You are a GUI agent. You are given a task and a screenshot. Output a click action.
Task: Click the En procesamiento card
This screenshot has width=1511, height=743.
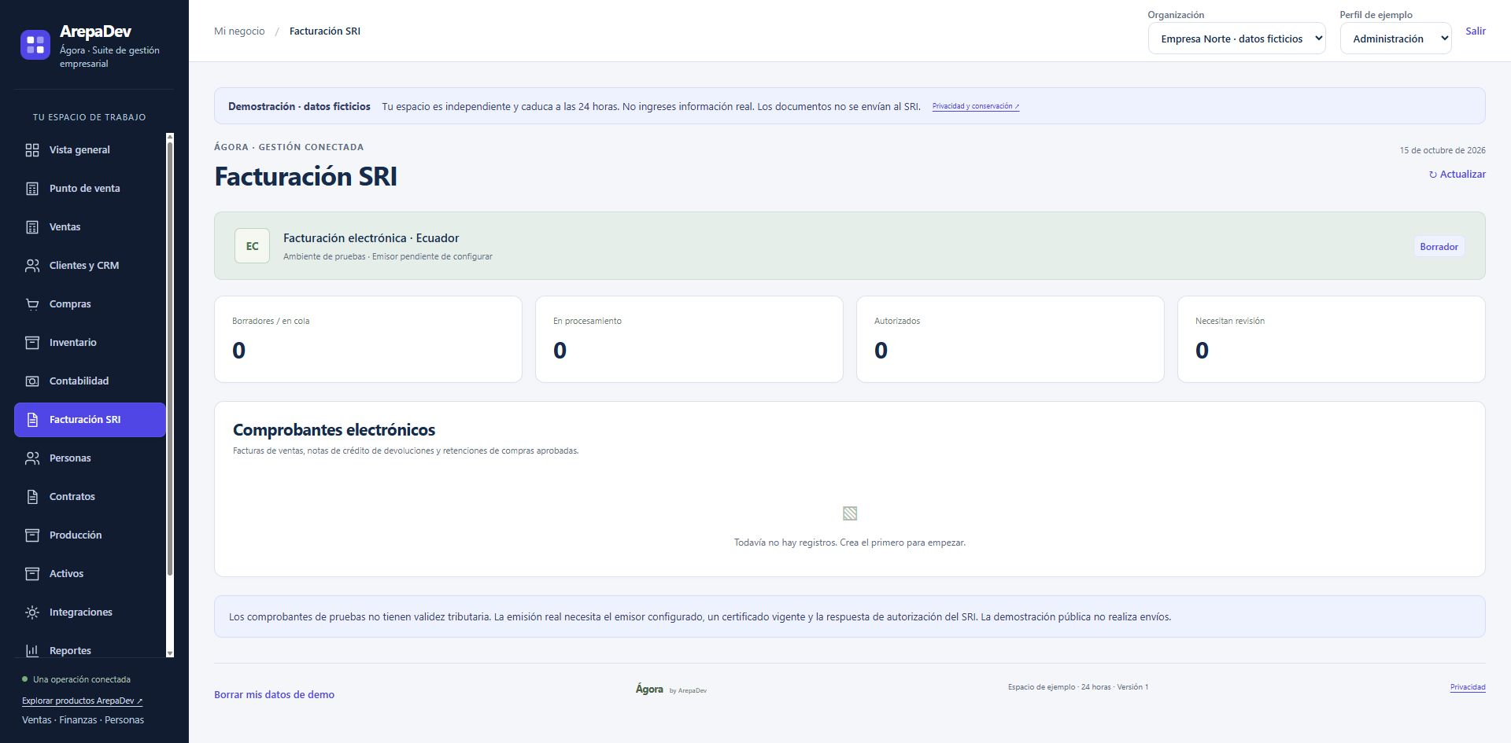(x=689, y=340)
